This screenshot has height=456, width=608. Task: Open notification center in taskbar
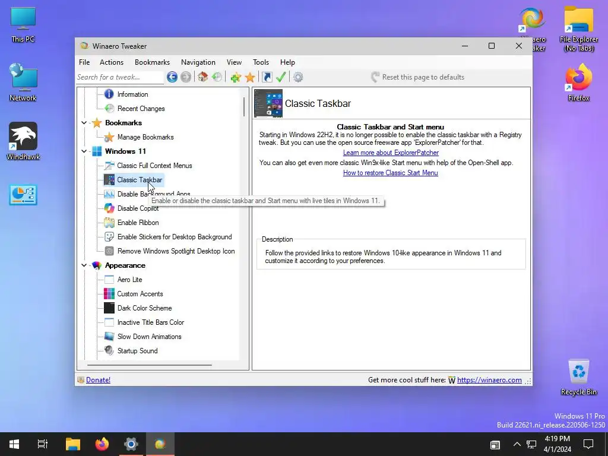point(588,444)
